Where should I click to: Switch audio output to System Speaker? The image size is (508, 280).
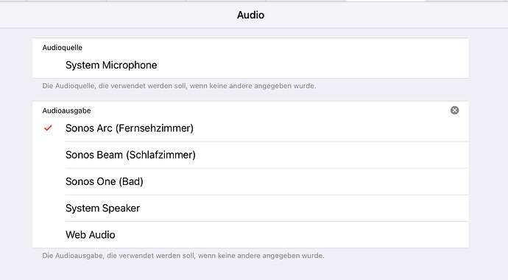(x=250, y=208)
